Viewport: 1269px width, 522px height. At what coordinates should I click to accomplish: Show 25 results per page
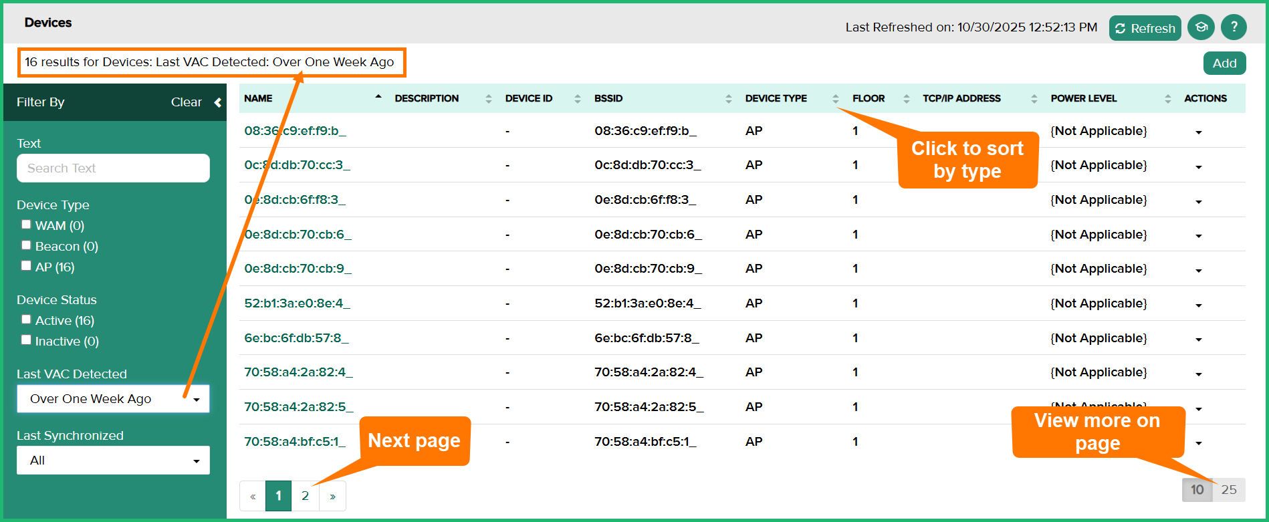pos(1229,490)
